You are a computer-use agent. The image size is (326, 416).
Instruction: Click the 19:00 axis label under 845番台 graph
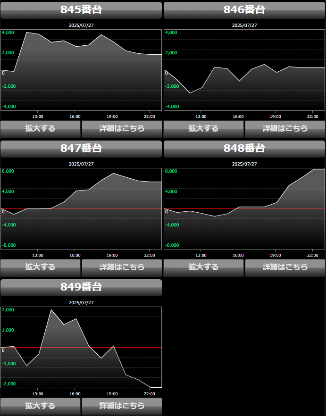coord(112,116)
